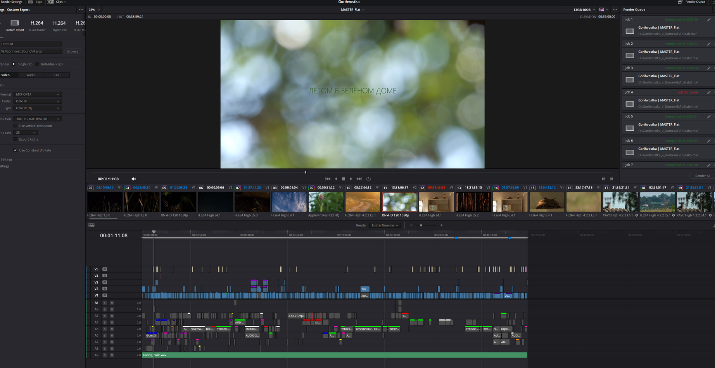Zoom out timeline with minus icon
The image size is (715, 368).
tap(411, 225)
